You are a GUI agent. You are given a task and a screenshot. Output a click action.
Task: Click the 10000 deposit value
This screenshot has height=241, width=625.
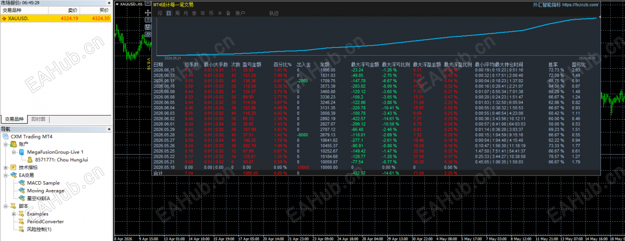pos(303,168)
